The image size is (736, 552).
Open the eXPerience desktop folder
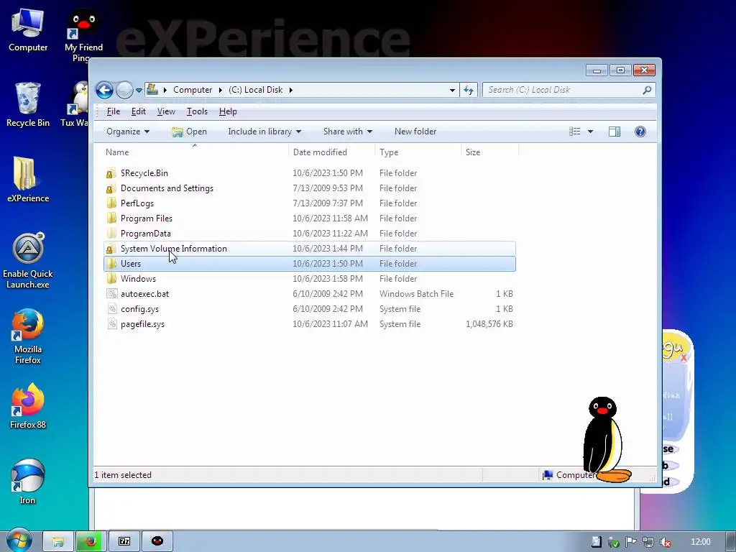click(28, 180)
